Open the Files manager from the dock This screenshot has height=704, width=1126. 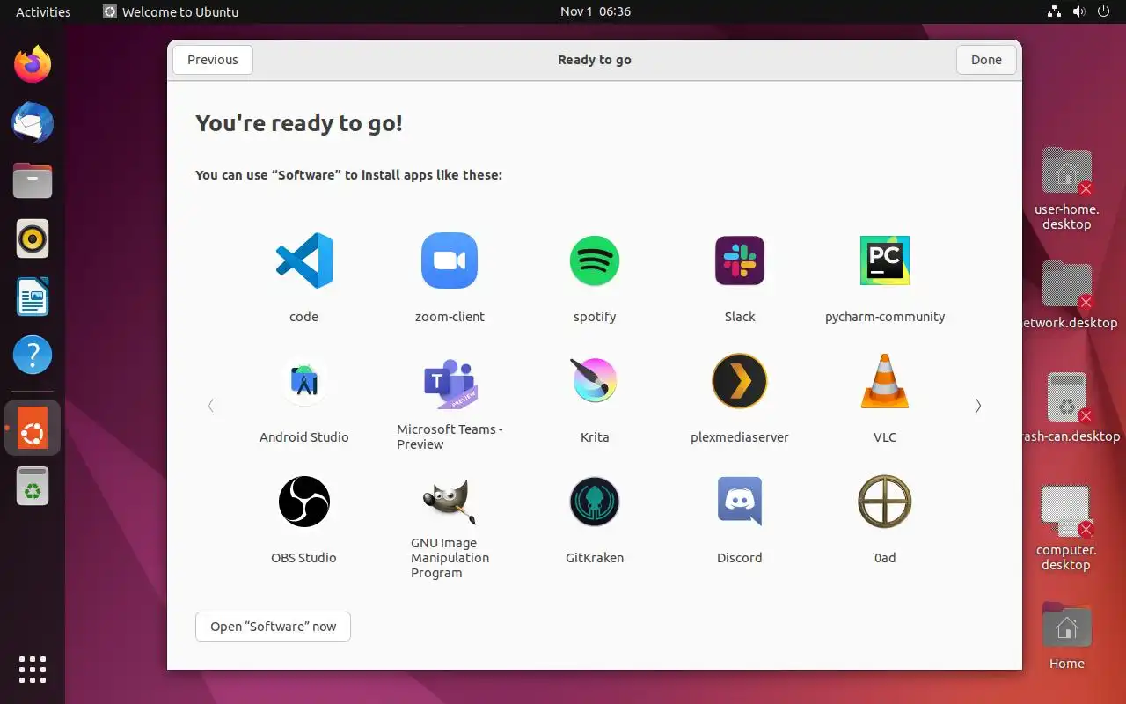[x=33, y=180]
